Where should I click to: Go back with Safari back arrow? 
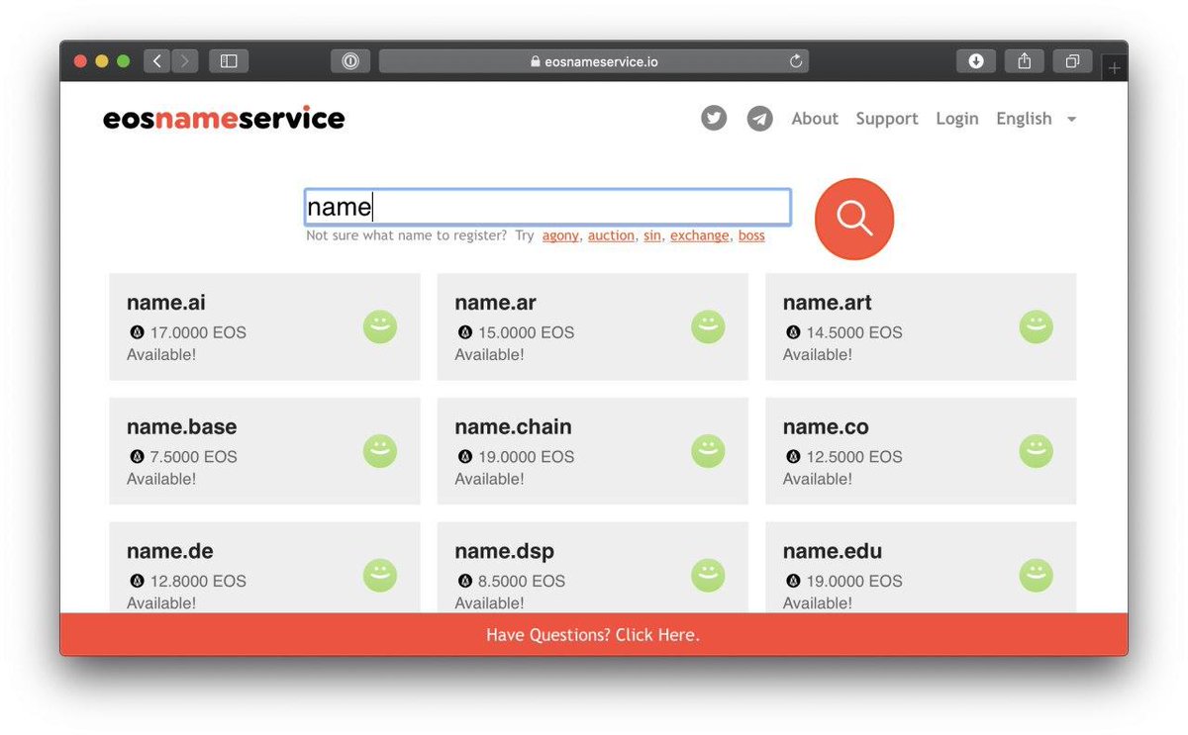tap(157, 61)
